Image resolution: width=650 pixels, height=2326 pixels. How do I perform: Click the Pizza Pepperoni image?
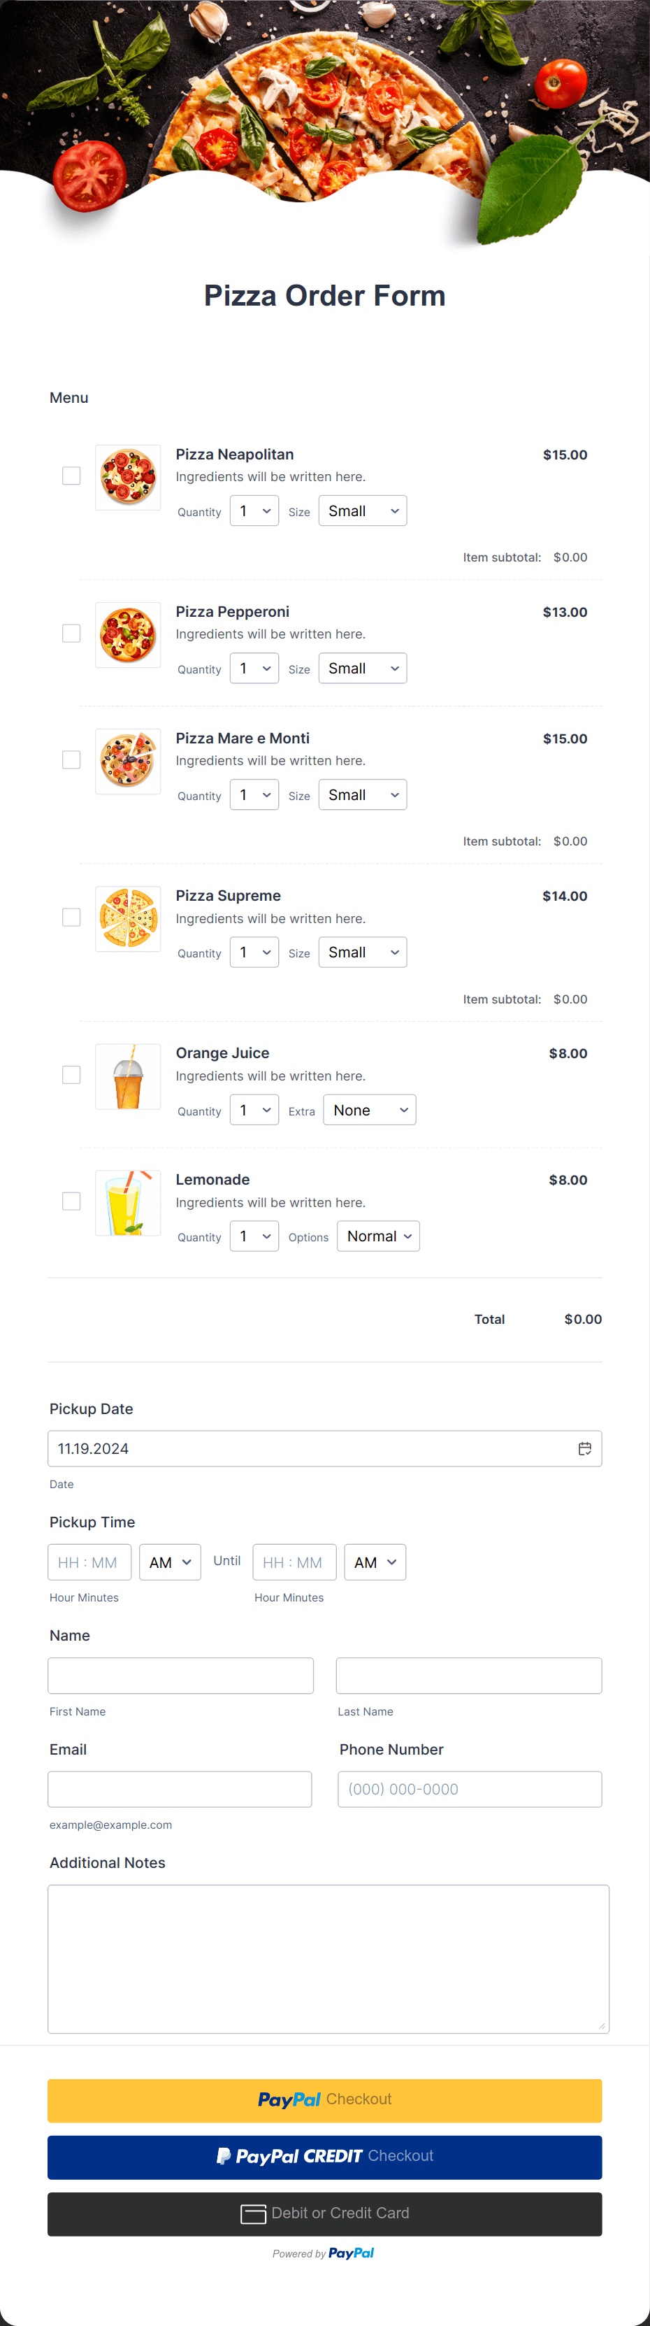click(x=127, y=634)
